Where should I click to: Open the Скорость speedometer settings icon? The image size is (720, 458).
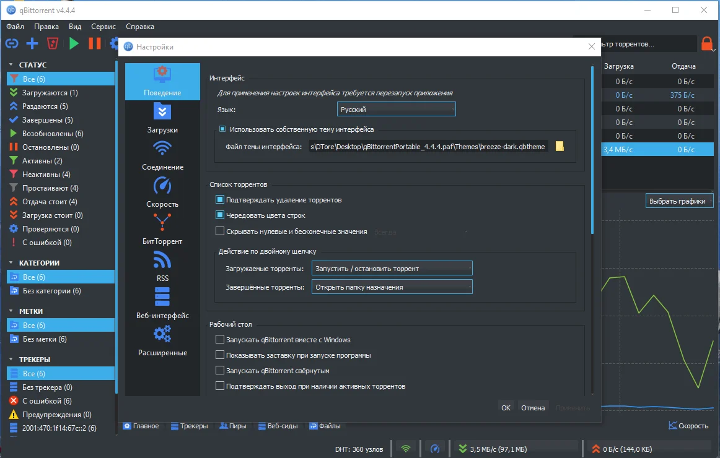[162, 186]
